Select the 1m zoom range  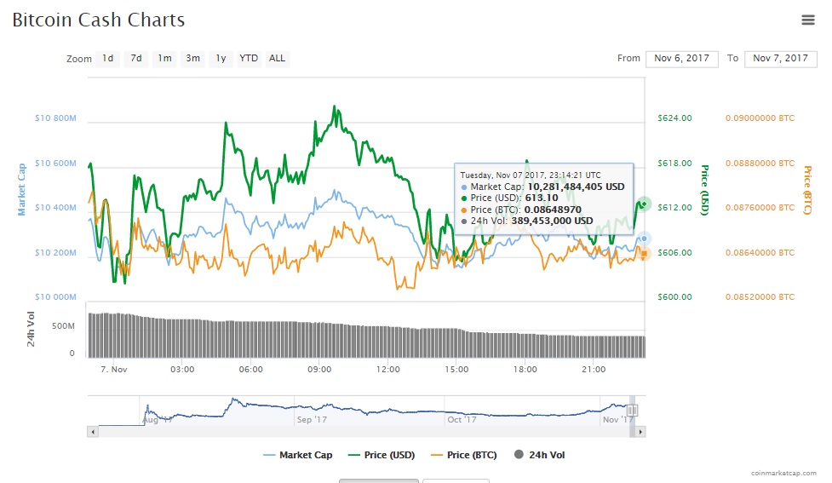tap(164, 59)
